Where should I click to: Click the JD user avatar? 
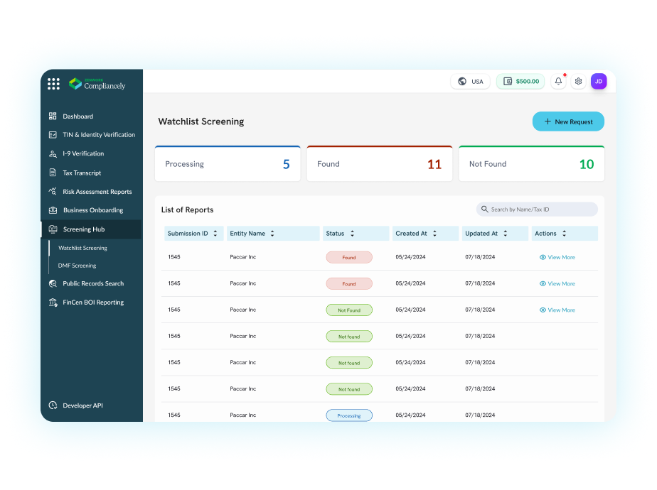599,82
